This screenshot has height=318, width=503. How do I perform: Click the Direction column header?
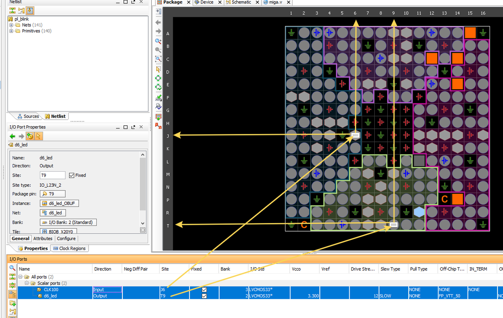107,269
